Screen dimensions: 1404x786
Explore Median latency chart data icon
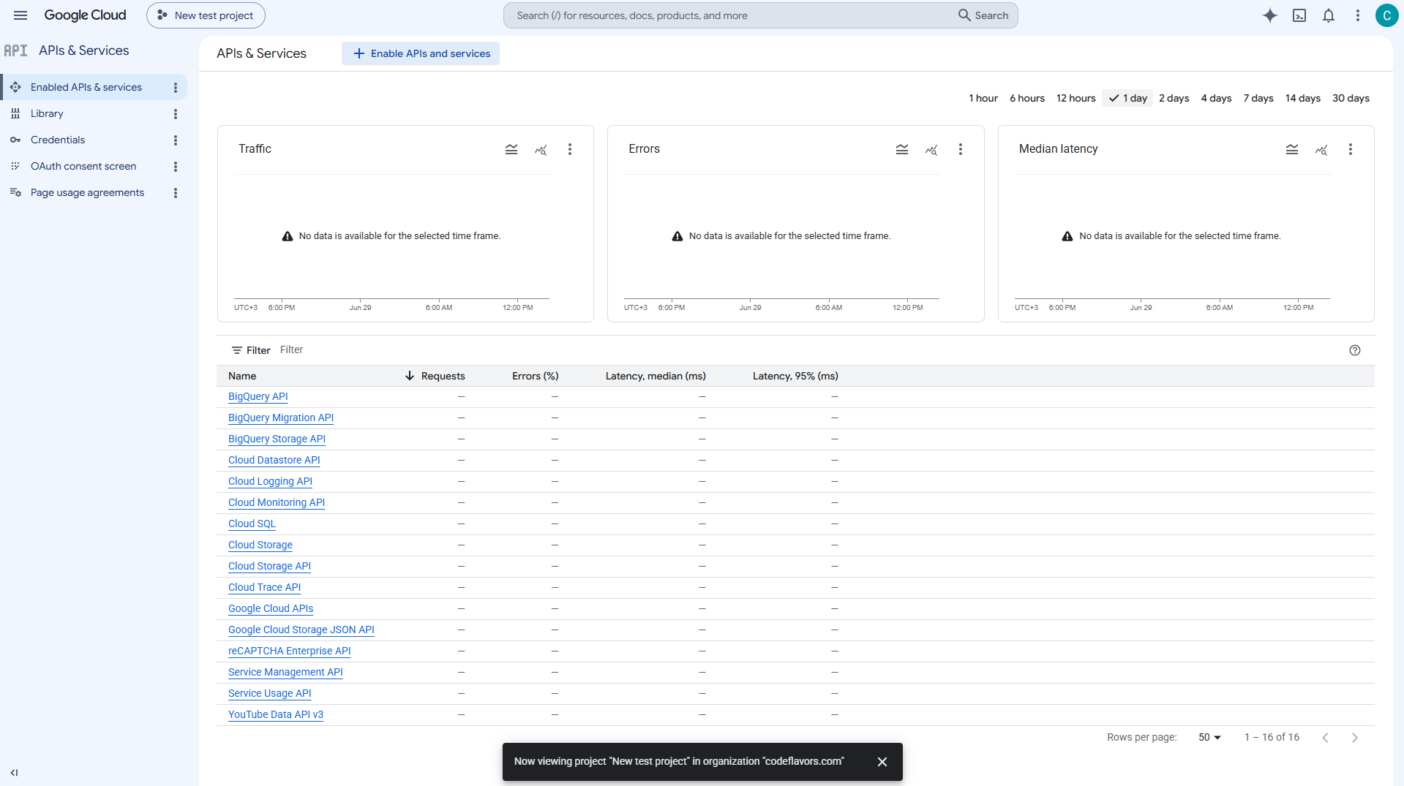pos(1321,149)
